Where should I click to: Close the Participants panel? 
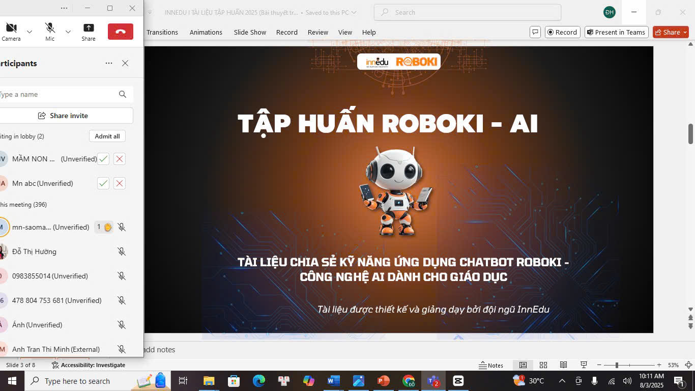pyautogui.click(x=125, y=63)
